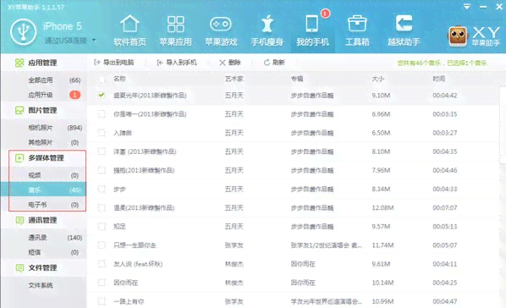506x308 pixels.
Task: Check the 知足 song checkbox
Action: (x=102, y=226)
